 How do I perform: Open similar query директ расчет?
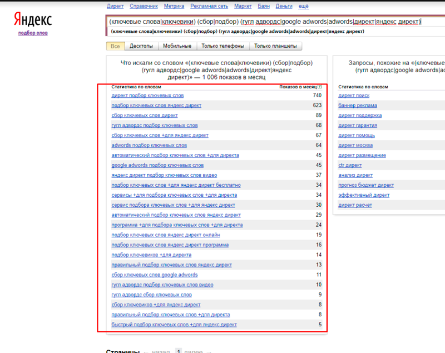[x=355, y=205]
